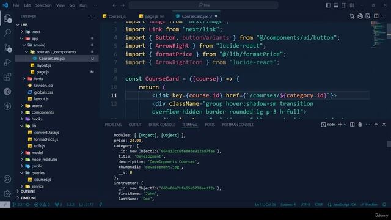Open the View menu
391x220 pixels.
[60, 5]
